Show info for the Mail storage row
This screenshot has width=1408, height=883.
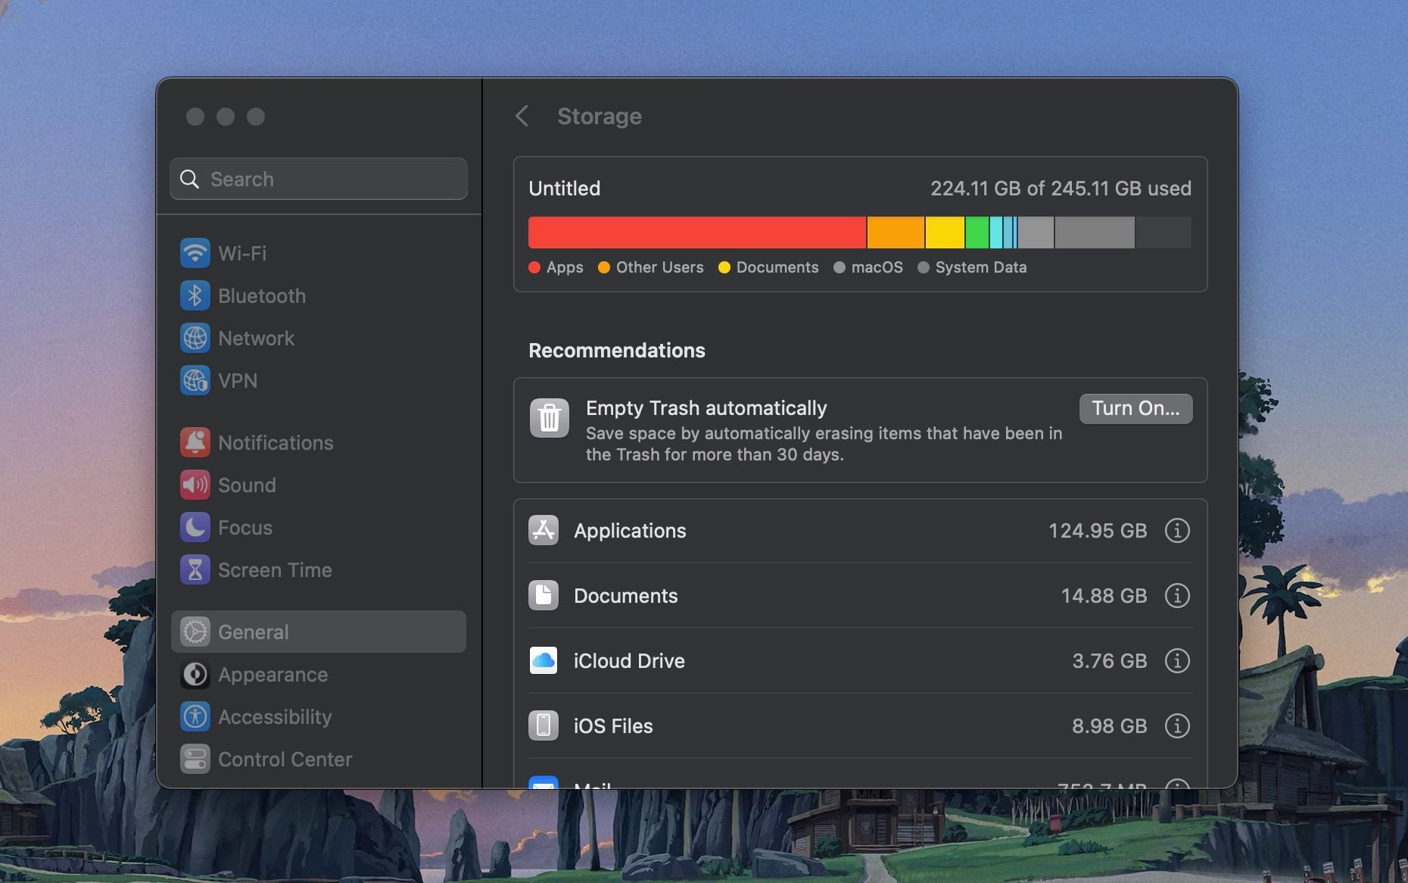pos(1176,788)
